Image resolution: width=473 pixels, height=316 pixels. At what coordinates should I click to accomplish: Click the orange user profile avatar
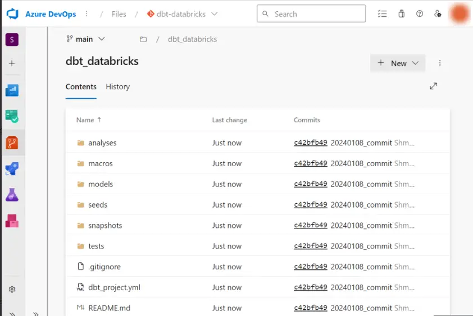pos(459,14)
